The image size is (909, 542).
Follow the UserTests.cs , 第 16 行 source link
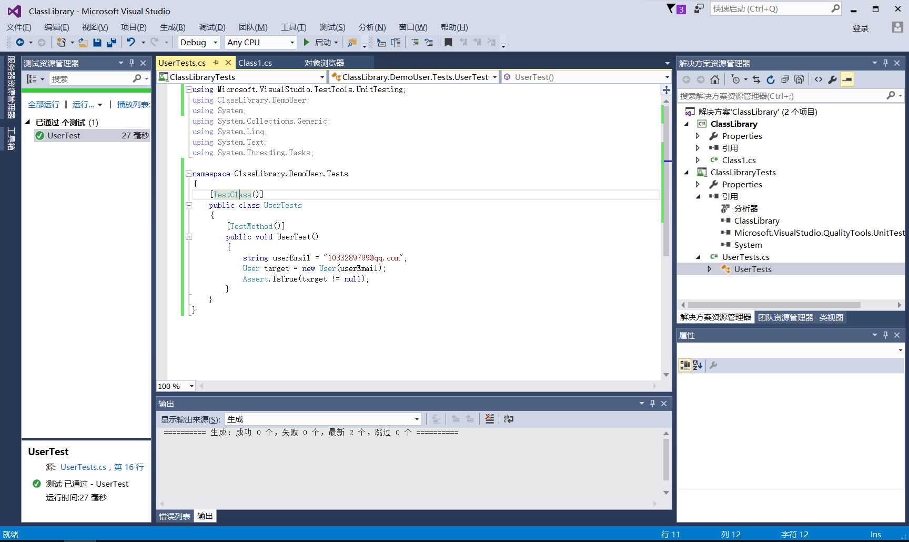102,467
